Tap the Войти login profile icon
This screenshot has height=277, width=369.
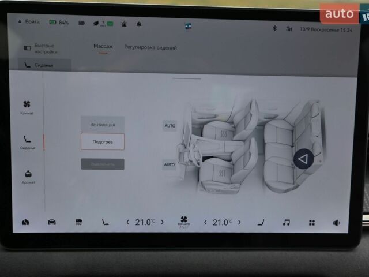click(x=20, y=21)
